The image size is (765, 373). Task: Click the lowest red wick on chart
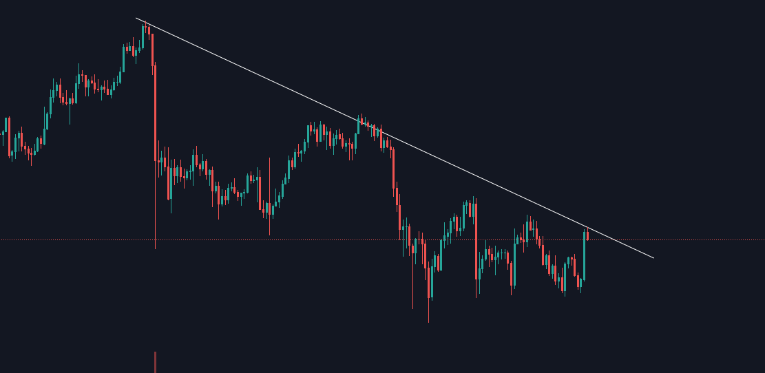point(428,311)
